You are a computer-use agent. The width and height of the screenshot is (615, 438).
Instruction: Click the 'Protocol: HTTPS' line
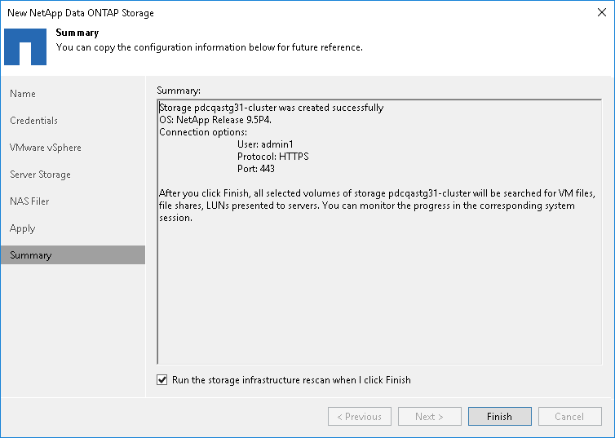click(x=273, y=157)
